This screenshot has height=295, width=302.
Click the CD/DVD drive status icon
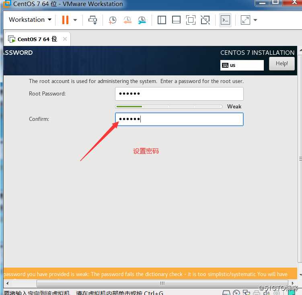[236, 293]
